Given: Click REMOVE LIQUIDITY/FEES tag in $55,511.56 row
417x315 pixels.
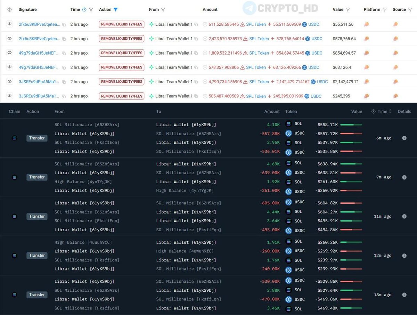Looking at the screenshot, I should coord(122,24).
